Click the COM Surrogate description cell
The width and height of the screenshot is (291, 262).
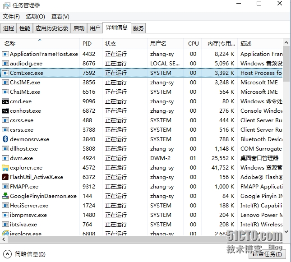tap(261, 149)
